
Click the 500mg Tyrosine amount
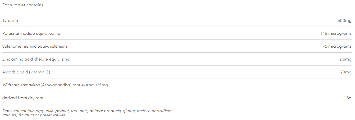[344, 21]
